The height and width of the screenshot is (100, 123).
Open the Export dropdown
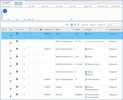click(85, 25)
